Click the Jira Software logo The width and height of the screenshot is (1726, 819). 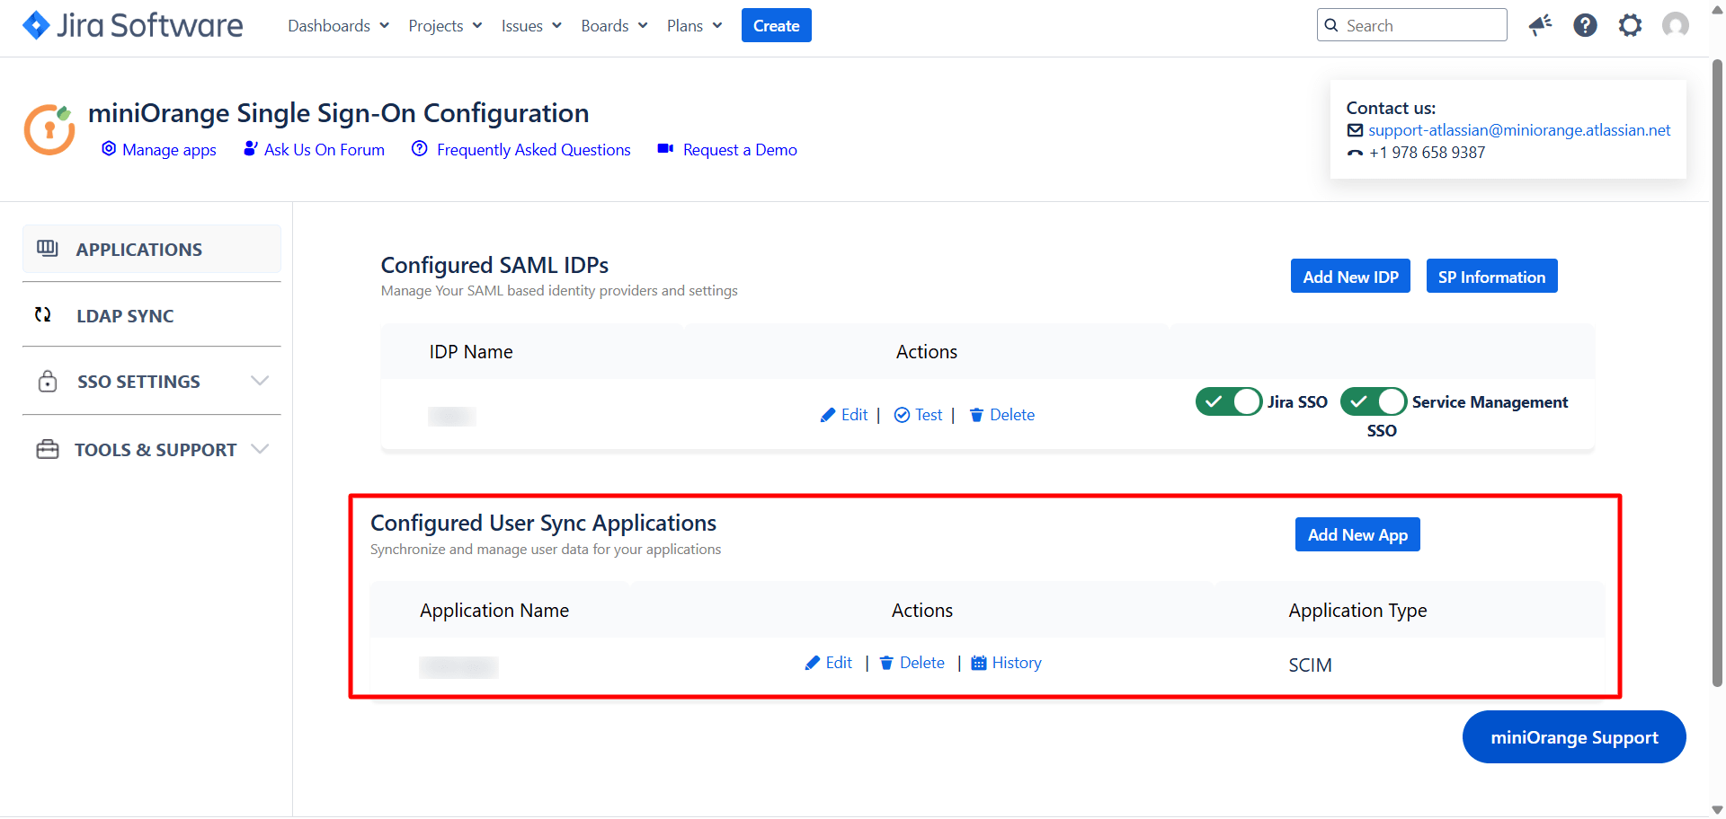(x=132, y=25)
